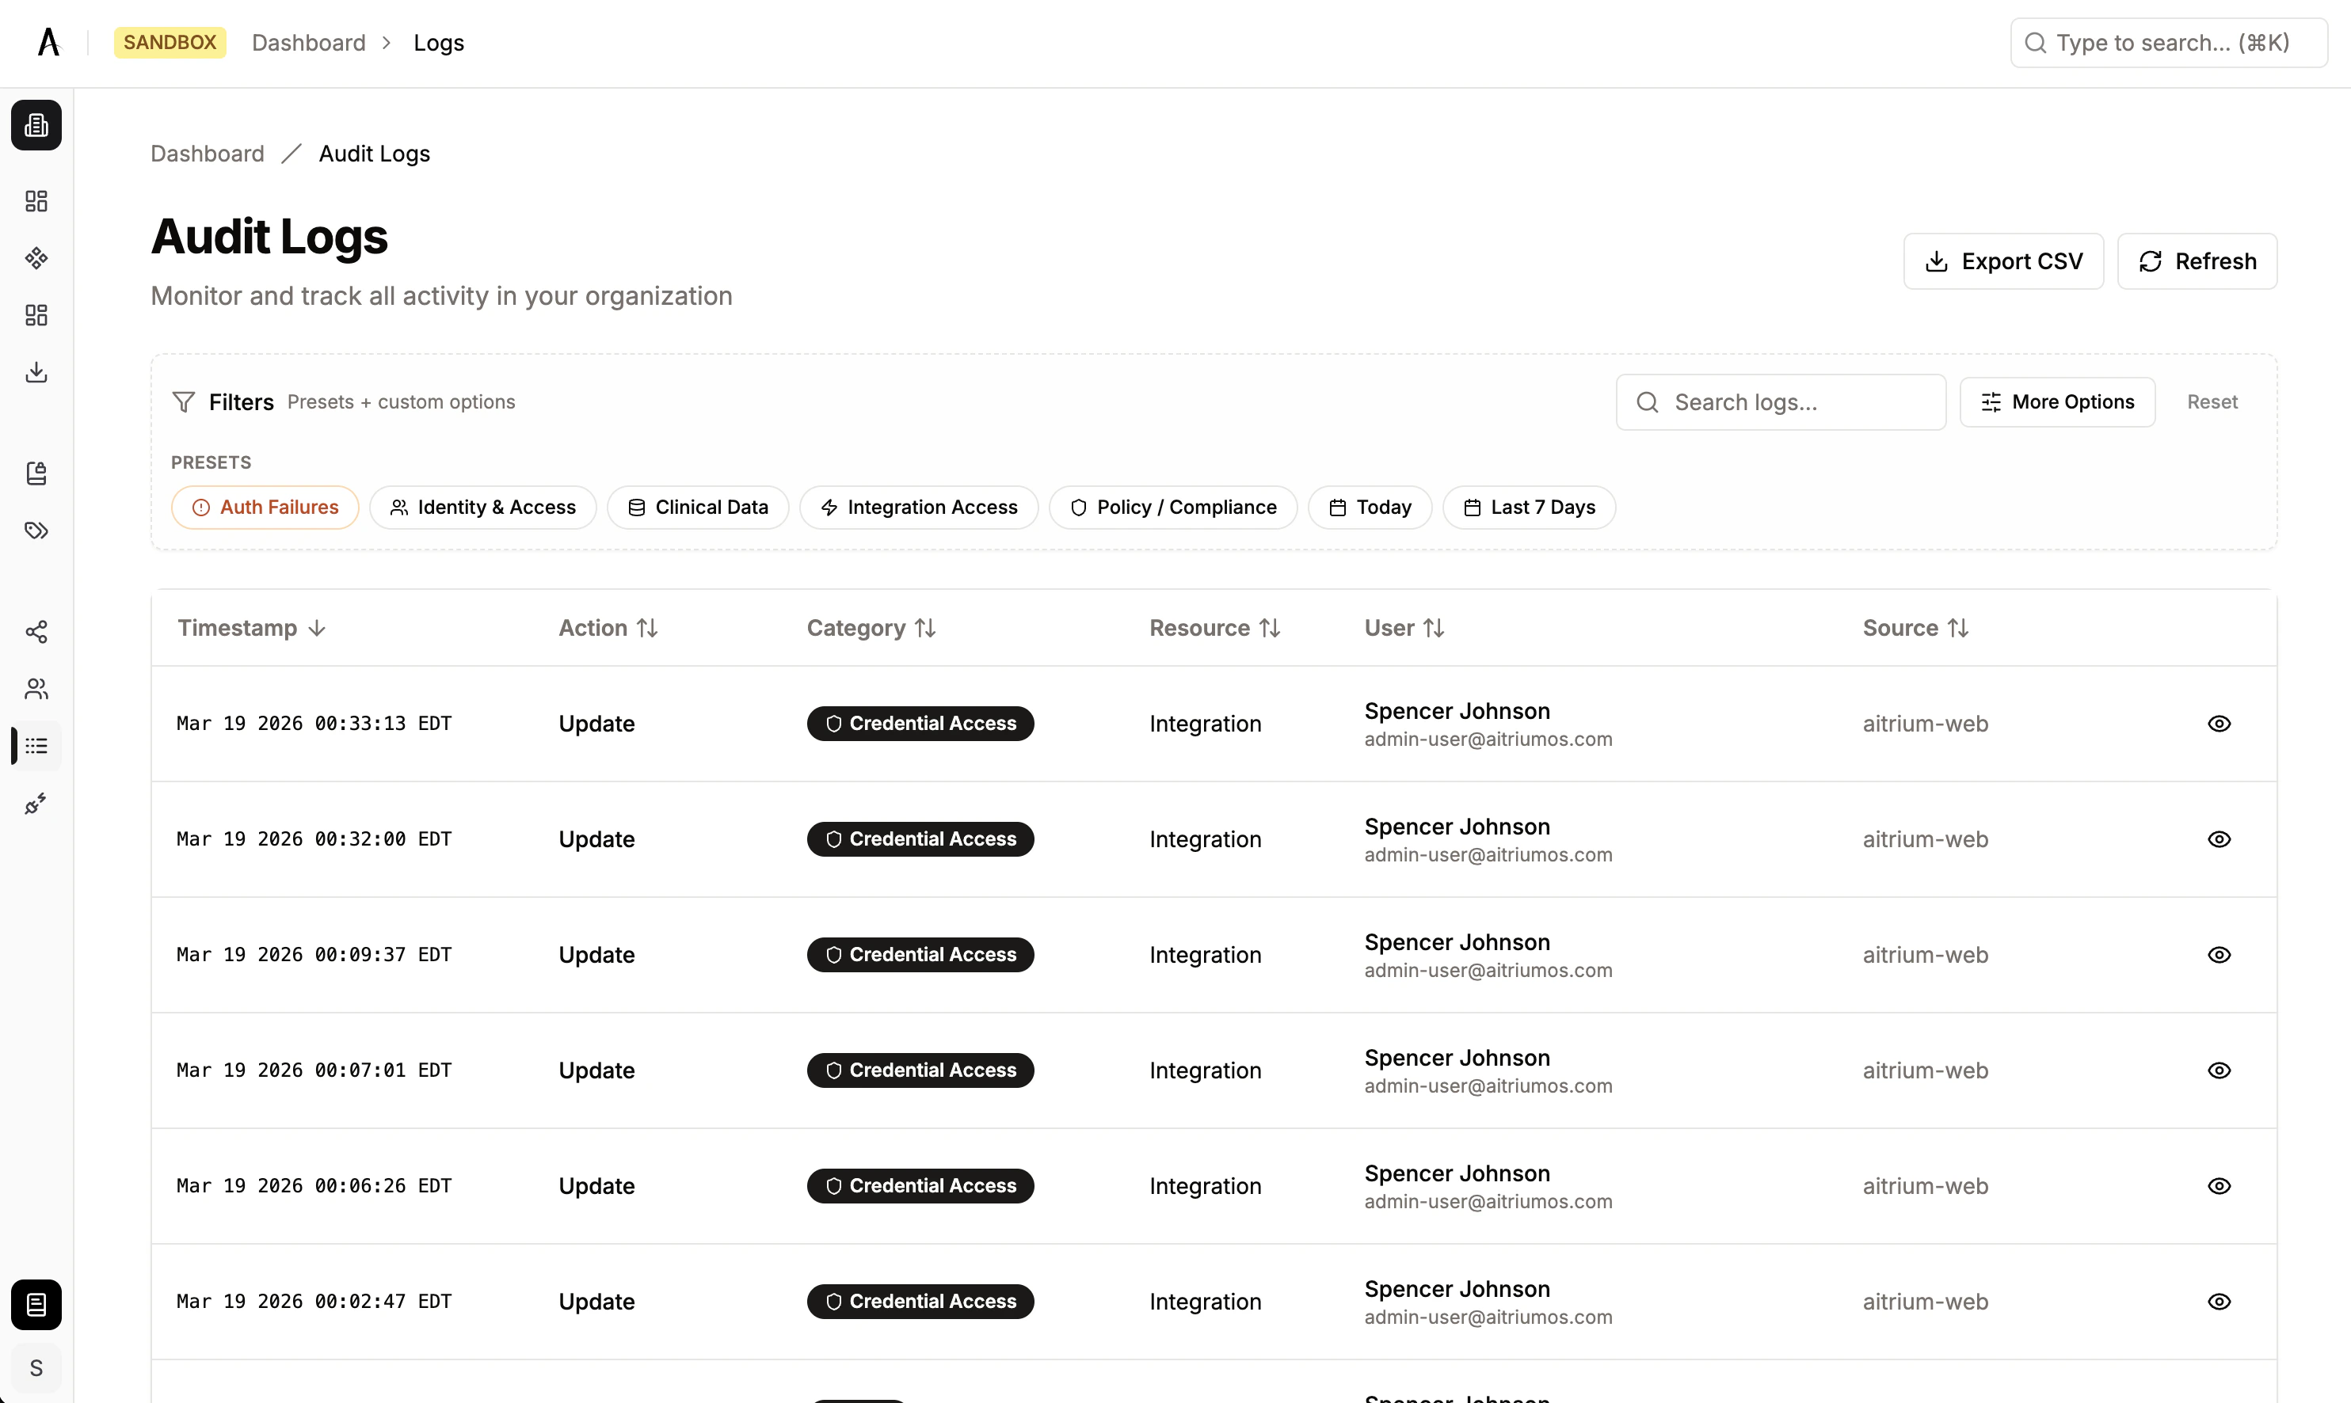Toggle the Auth Failures preset filter
2351x1403 pixels.
[265, 507]
